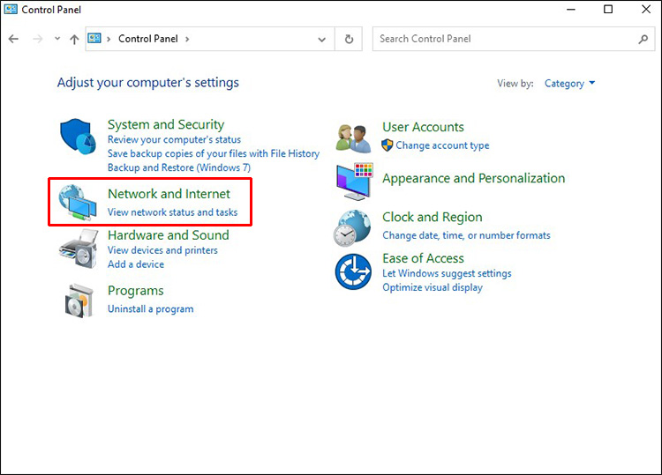The width and height of the screenshot is (662, 475).
Task: Go up one level with Up arrow
Action: (x=74, y=40)
